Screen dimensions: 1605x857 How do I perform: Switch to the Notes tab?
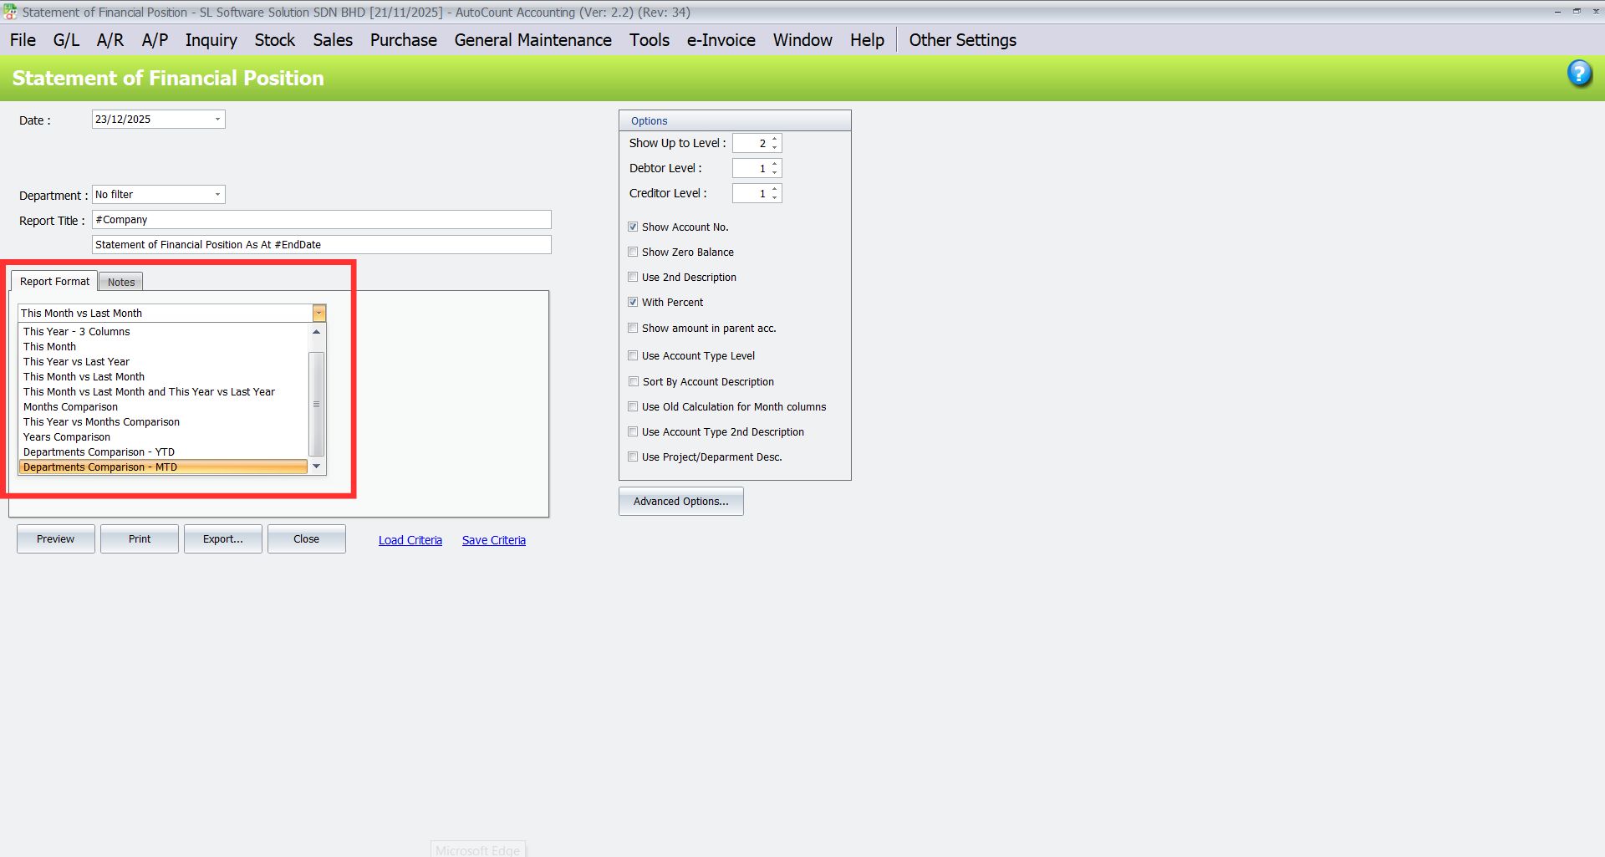pyautogui.click(x=121, y=282)
